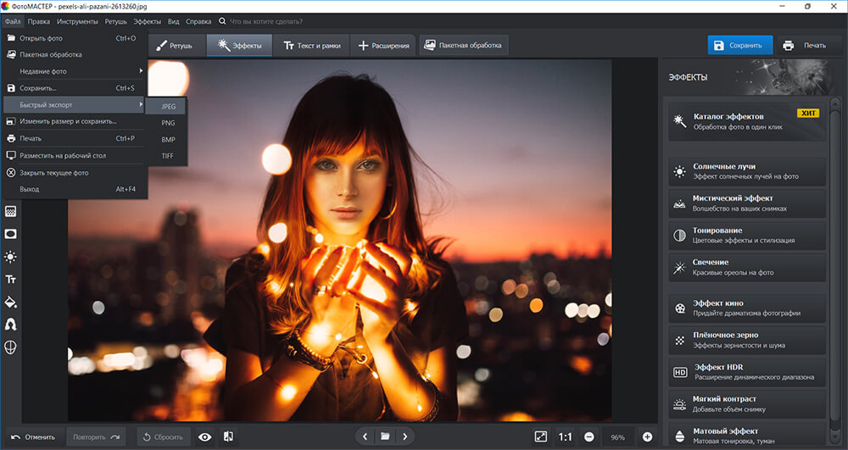
Task: Open the Файл menu
Action: [x=13, y=21]
